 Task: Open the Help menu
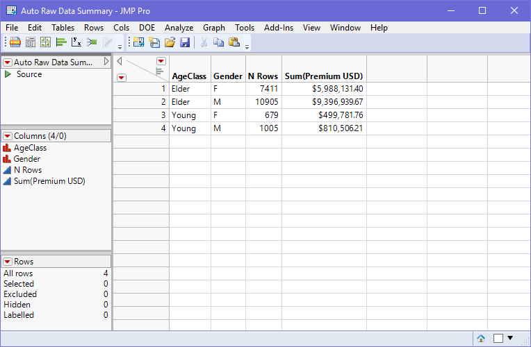[379, 28]
